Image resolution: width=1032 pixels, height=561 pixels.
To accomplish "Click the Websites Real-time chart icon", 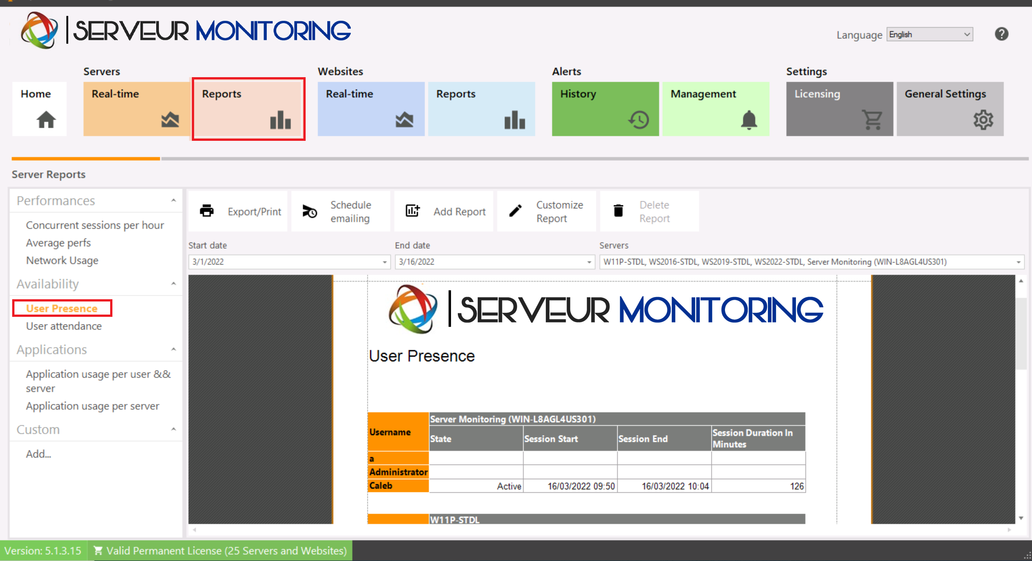I will [x=404, y=120].
